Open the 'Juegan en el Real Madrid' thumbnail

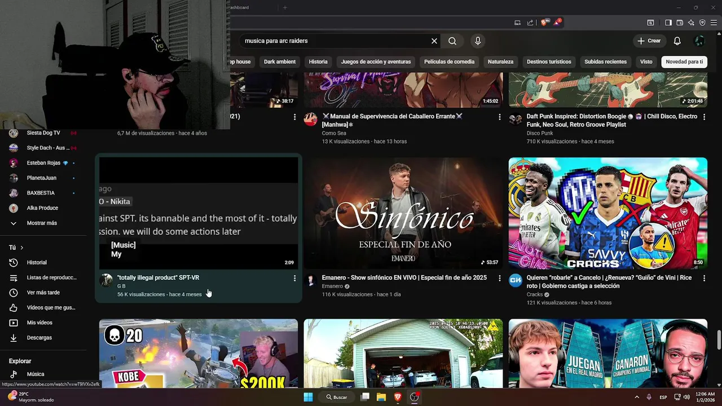608,354
